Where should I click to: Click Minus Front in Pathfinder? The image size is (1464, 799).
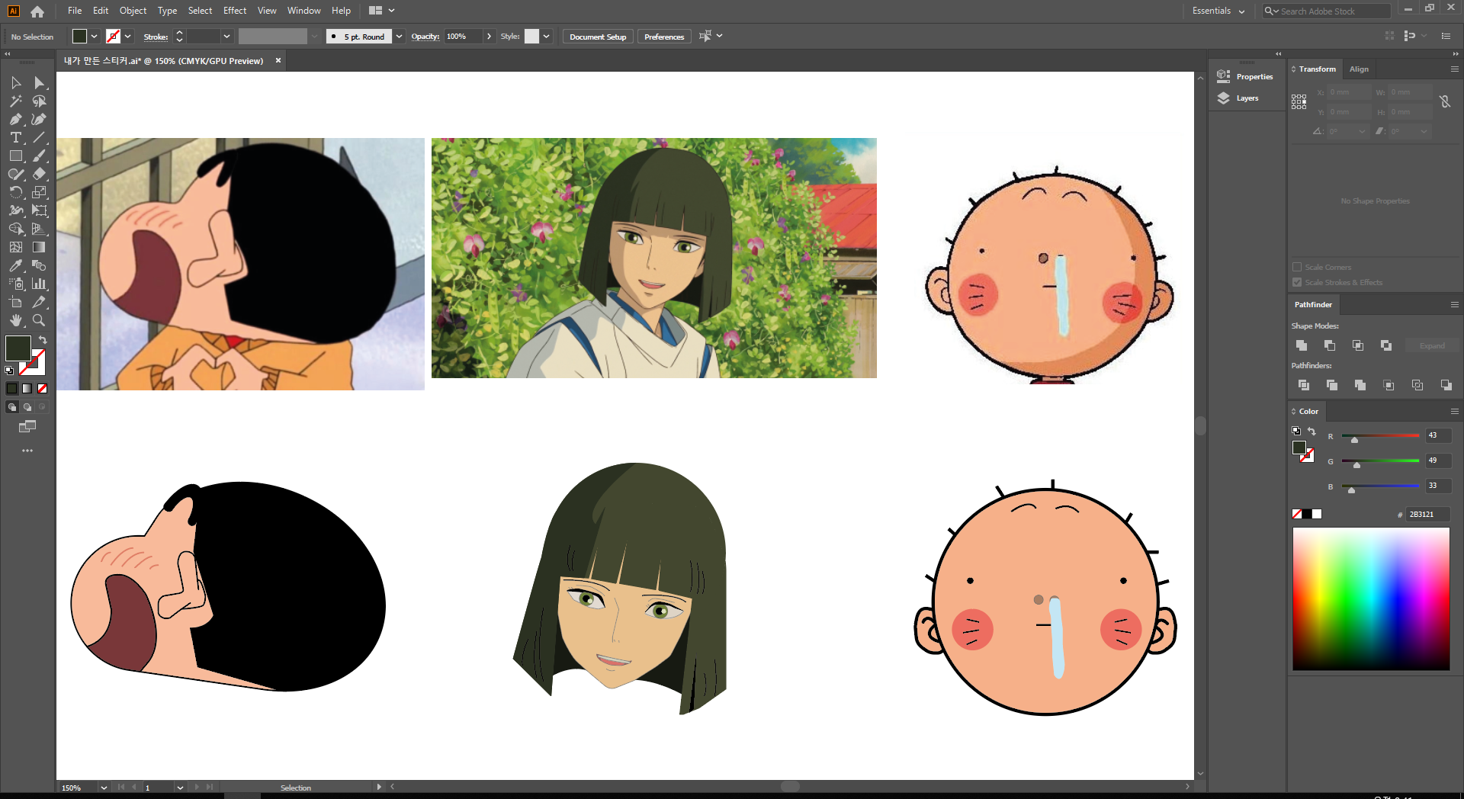tap(1330, 345)
